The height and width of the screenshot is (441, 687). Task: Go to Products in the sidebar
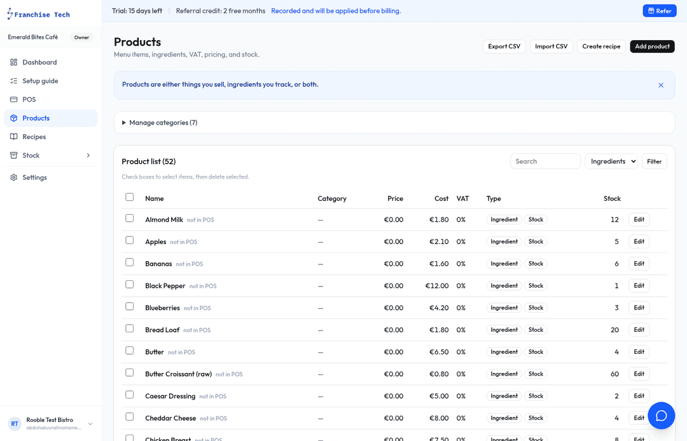51,118
